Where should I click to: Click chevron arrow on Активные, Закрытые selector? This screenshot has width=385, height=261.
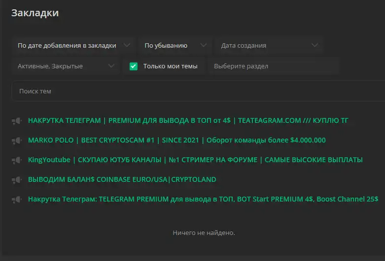click(x=111, y=66)
